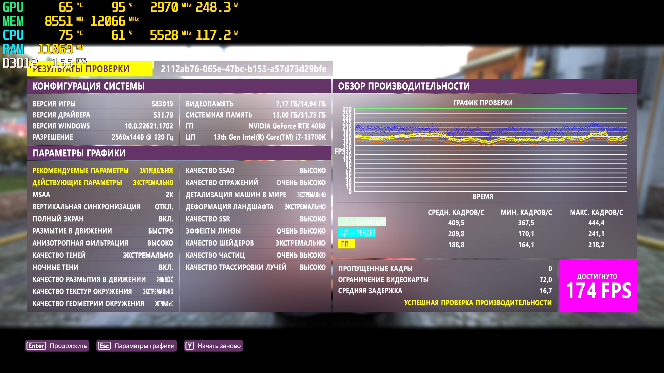Click the Enter key icon
664x373 pixels.
(x=36, y=346)
